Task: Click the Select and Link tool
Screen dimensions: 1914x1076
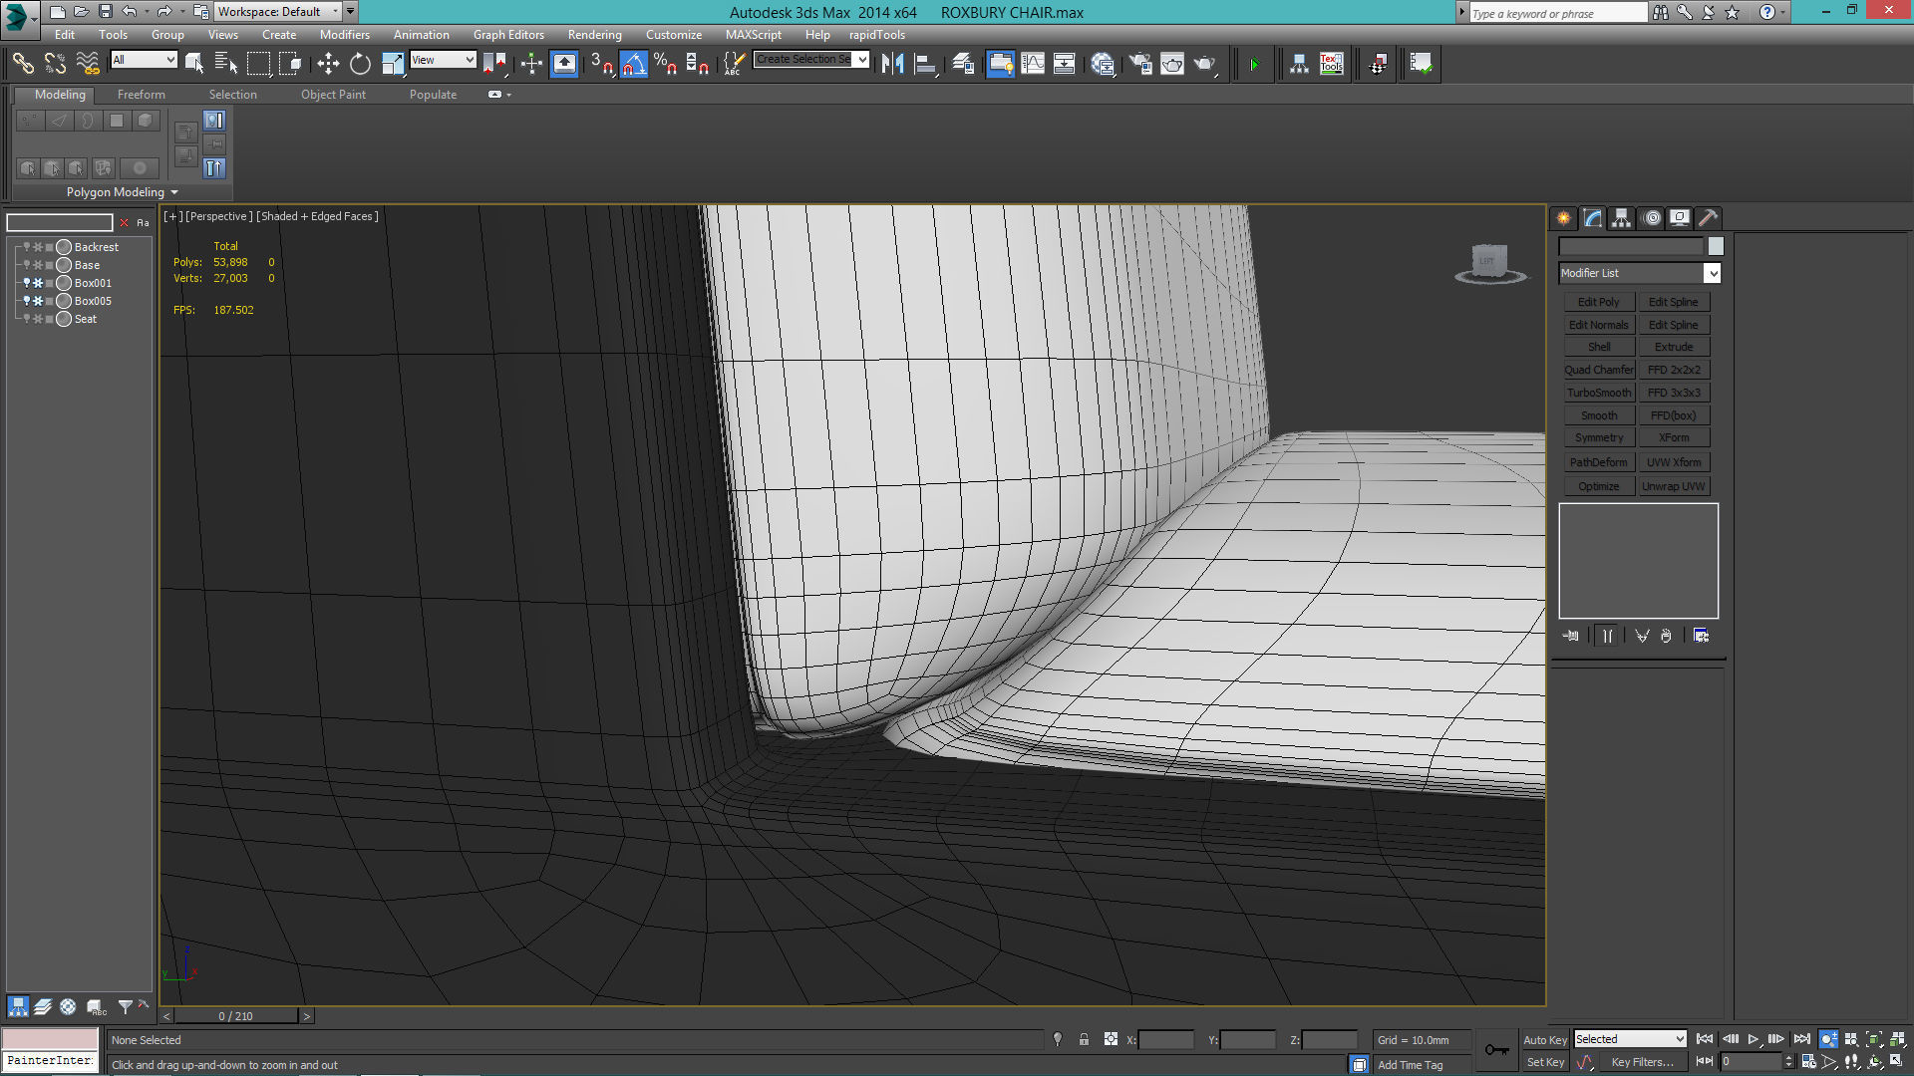Action: (22, 64)
